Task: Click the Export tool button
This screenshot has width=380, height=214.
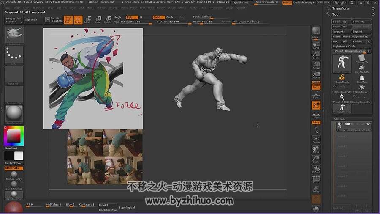Action: coord(361,32)
